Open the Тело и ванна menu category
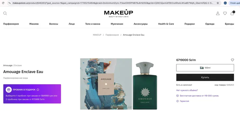The image size is (240, 125). pyautogui.click(x=93, y=24)
